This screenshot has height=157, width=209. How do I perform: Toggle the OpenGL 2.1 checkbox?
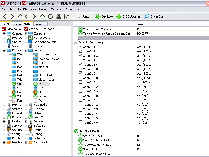[x=80, y=73]
